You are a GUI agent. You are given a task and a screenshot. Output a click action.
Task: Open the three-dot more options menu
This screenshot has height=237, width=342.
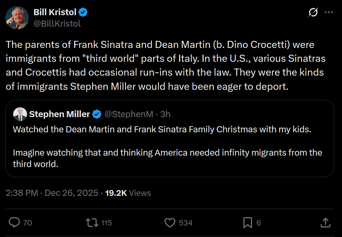(329, 12)
